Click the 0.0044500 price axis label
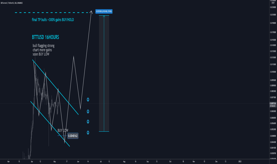Image resolution: width=277 pixels, height=164 pixels. (273, 142)
